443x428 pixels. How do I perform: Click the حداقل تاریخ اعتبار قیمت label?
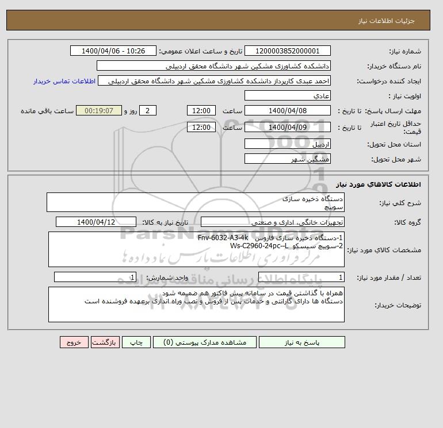396,128
